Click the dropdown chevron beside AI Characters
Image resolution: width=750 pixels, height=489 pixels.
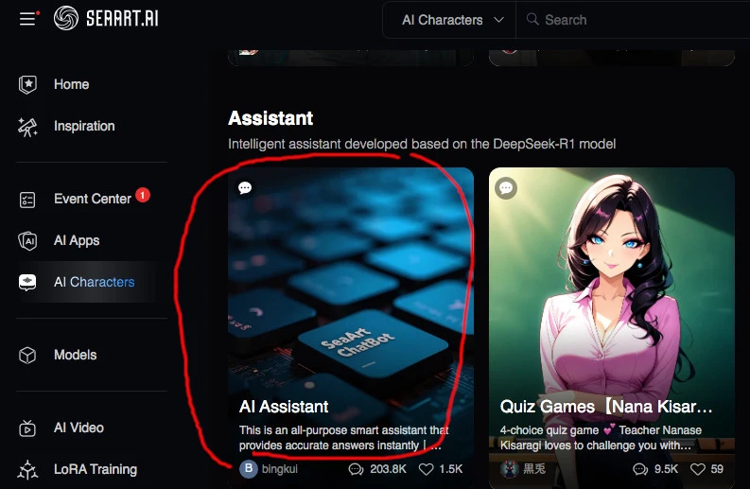498,20
